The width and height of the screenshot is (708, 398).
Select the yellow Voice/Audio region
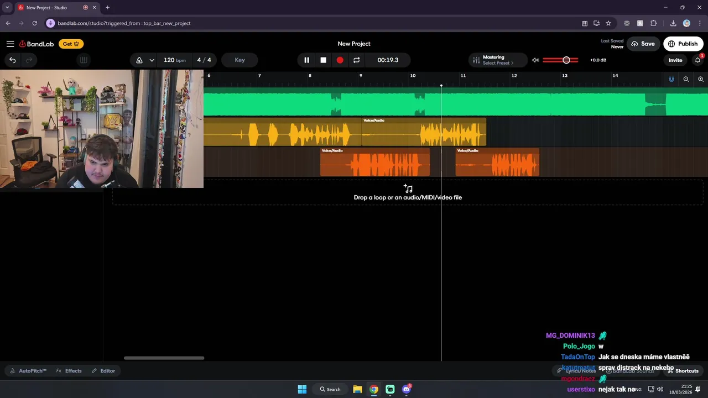point(424,132)
